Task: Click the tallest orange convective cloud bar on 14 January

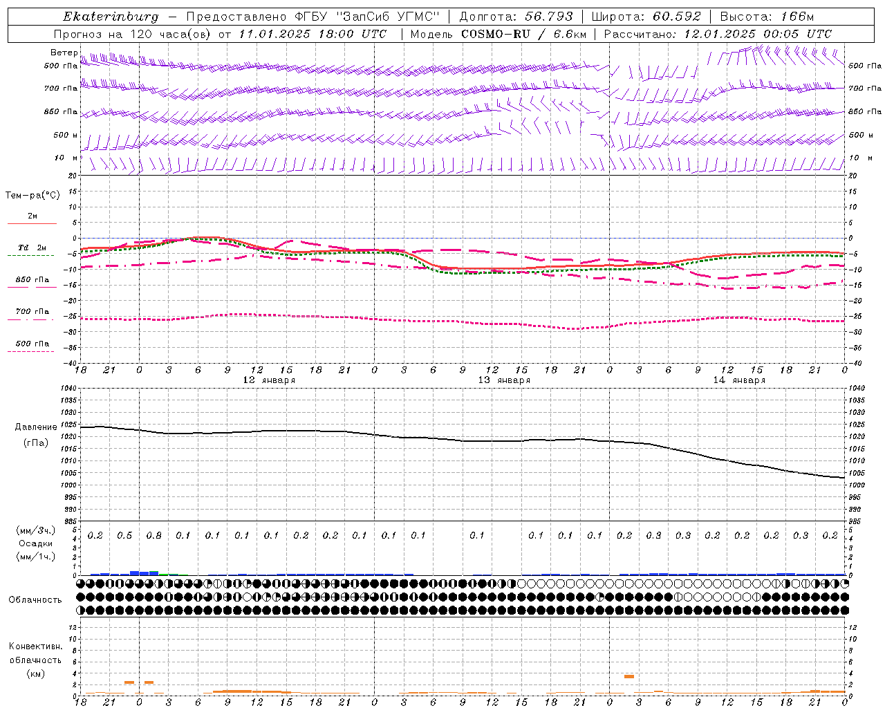Action: click(628, 676)
